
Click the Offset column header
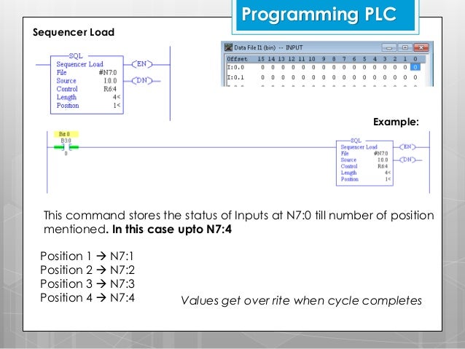237,59
